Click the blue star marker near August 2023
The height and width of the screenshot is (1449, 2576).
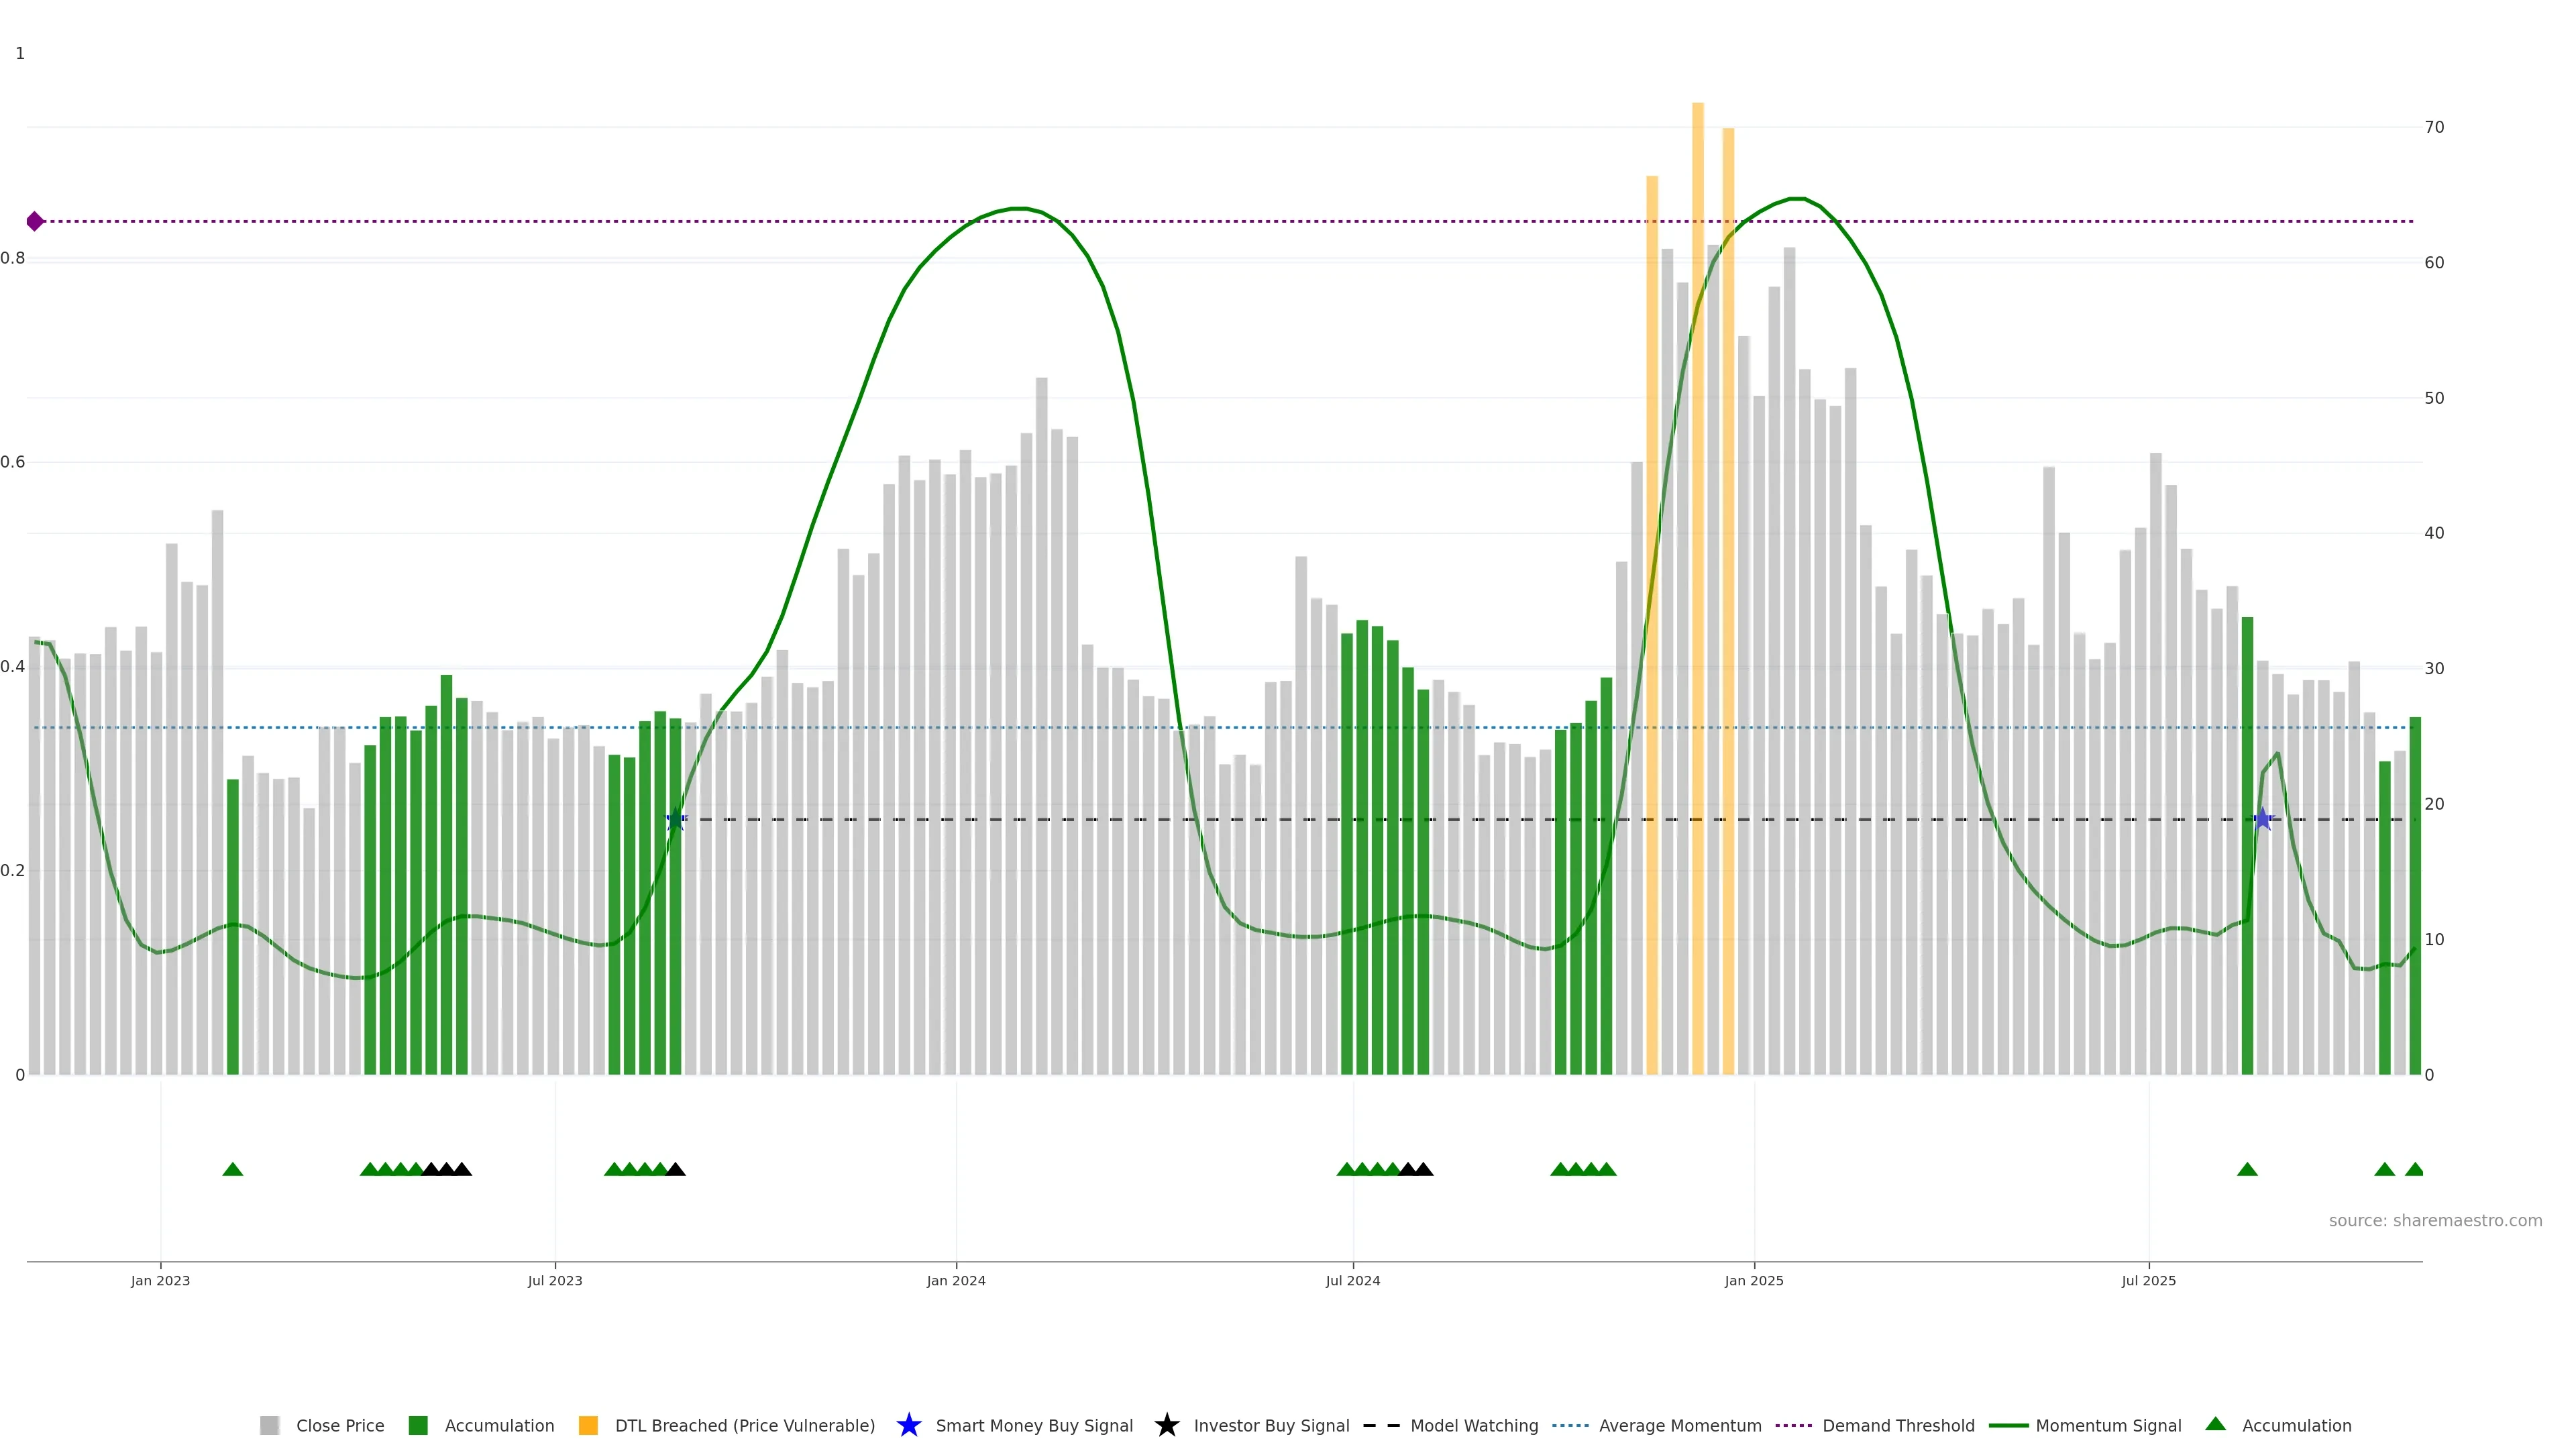(x=676, y=820)
